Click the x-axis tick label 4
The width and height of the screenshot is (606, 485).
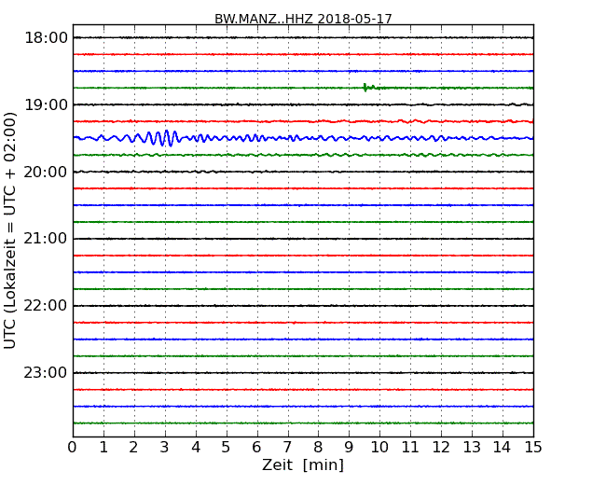pyautogui.click(x=196, y=448)
